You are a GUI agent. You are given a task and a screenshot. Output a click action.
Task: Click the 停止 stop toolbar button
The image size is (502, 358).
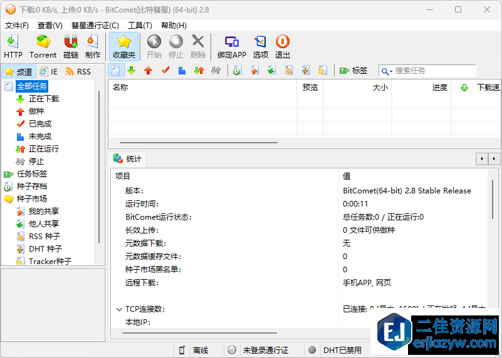[x=175, y=47]
